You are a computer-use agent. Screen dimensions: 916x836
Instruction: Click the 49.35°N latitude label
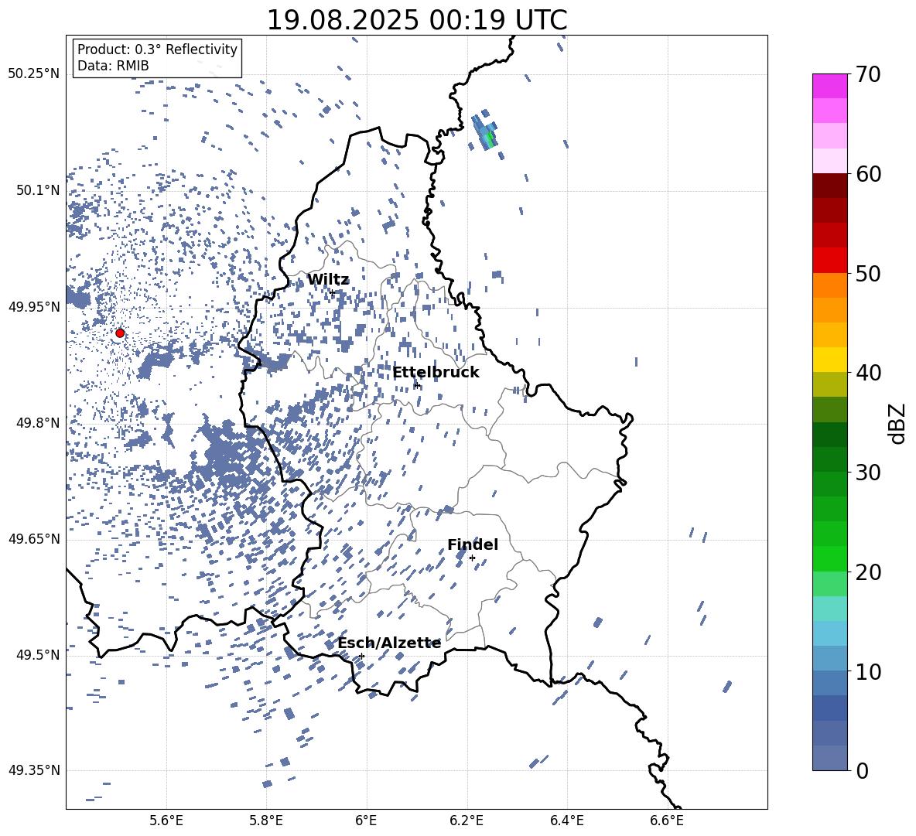(x=34, y=770)
